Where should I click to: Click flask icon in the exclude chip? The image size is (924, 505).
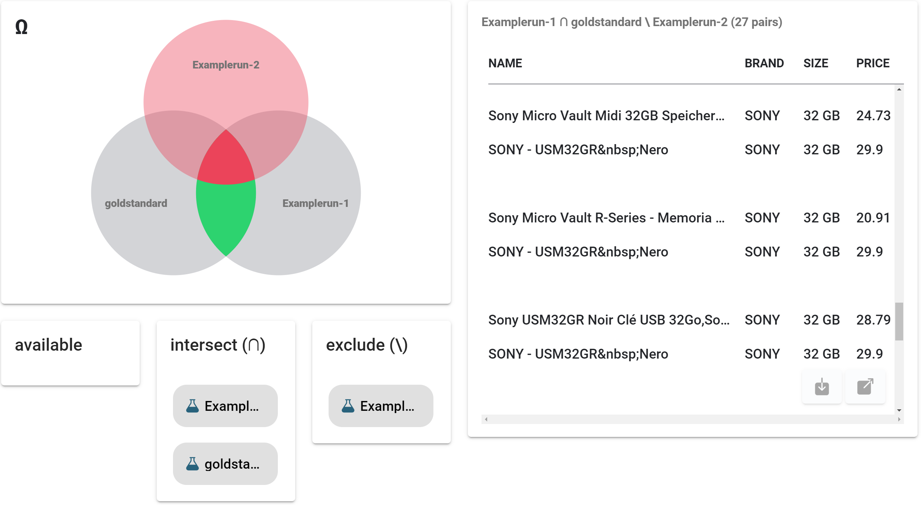(x=348, y=406)
